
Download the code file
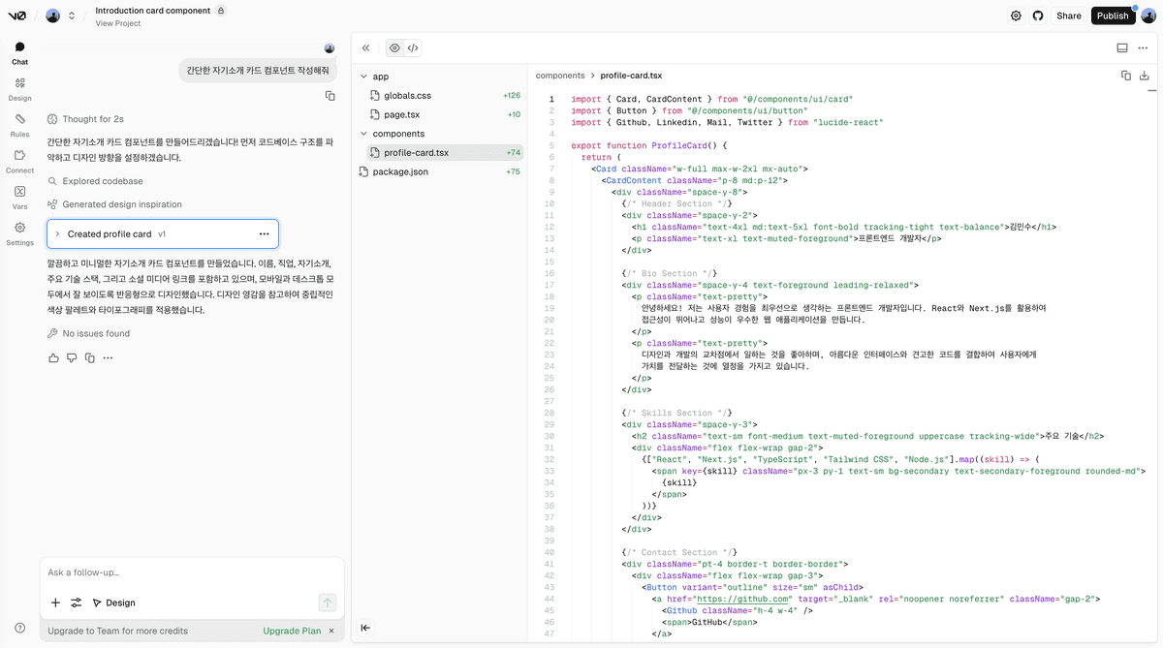[x=1145, y=75]
